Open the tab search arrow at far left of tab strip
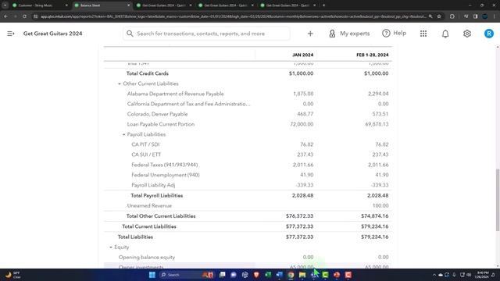Image resolution: width=500 pixels, height=281 pixels. [x=5, y=5]
